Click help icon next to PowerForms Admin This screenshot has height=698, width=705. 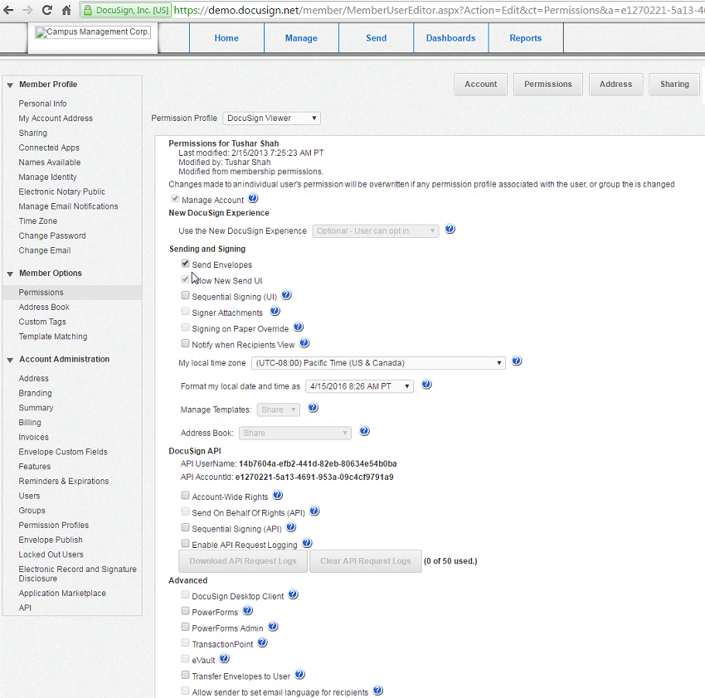coord(273,628)
